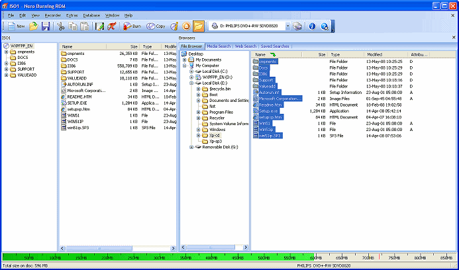Open an existing compilation via Open icon
Image resolution: width=459 pixels, height=270 pixels.
[x=34, y=26]
